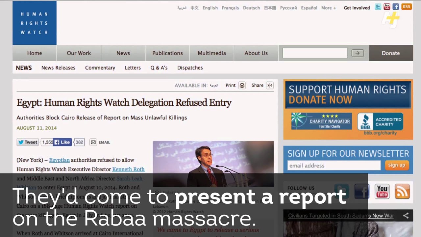421x237 pixels.
Task: Open the Human Rights Watch logo
Action: point(35,23)
